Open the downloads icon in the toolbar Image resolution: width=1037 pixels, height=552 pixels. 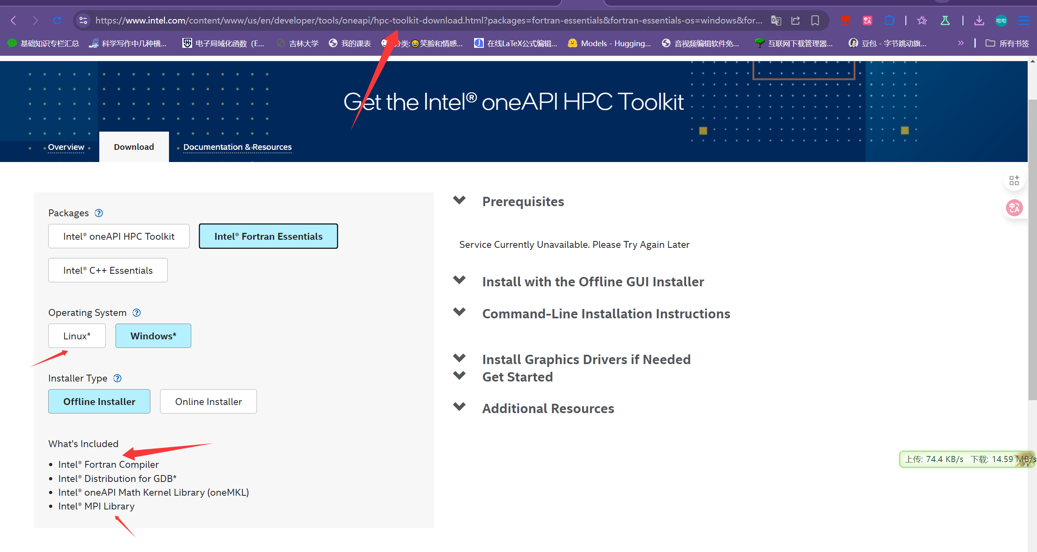(979, 20)
